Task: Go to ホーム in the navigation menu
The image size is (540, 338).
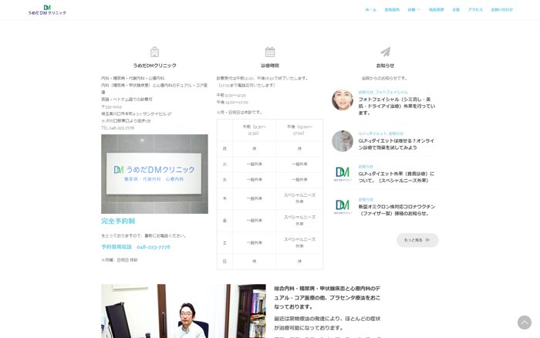Action: click(x=371, y=9)
